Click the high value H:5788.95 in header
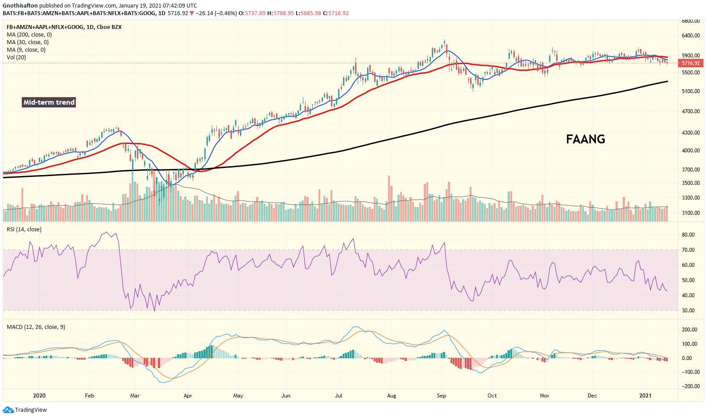This screenshot has height=418, width=707. [x=281, y=13]
